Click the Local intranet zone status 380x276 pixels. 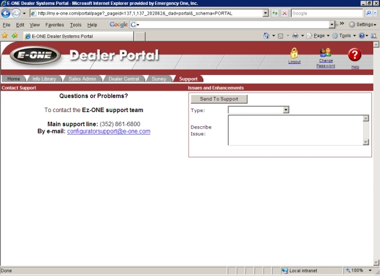point(299,271)
